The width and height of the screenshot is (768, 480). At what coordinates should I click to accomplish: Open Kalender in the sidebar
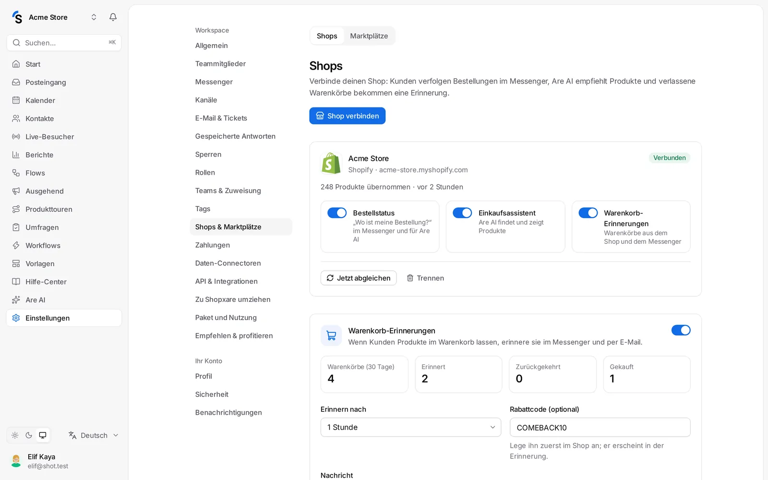[x=64, y=100]
